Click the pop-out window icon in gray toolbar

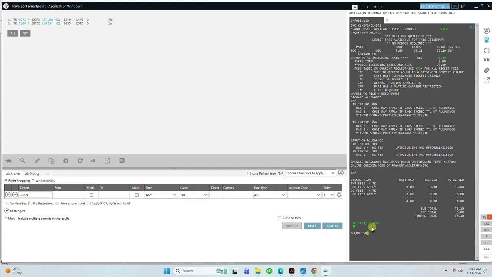coord(107,161)
